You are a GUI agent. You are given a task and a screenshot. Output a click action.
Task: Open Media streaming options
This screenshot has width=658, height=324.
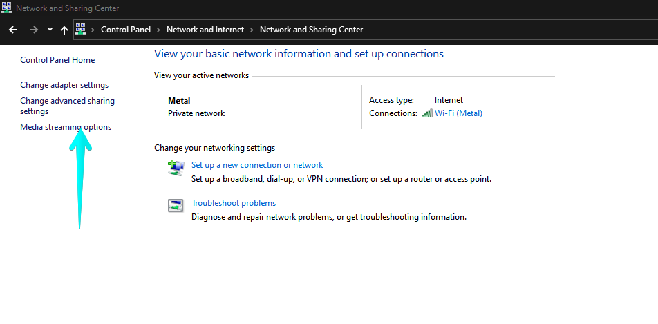click(66, 127)
